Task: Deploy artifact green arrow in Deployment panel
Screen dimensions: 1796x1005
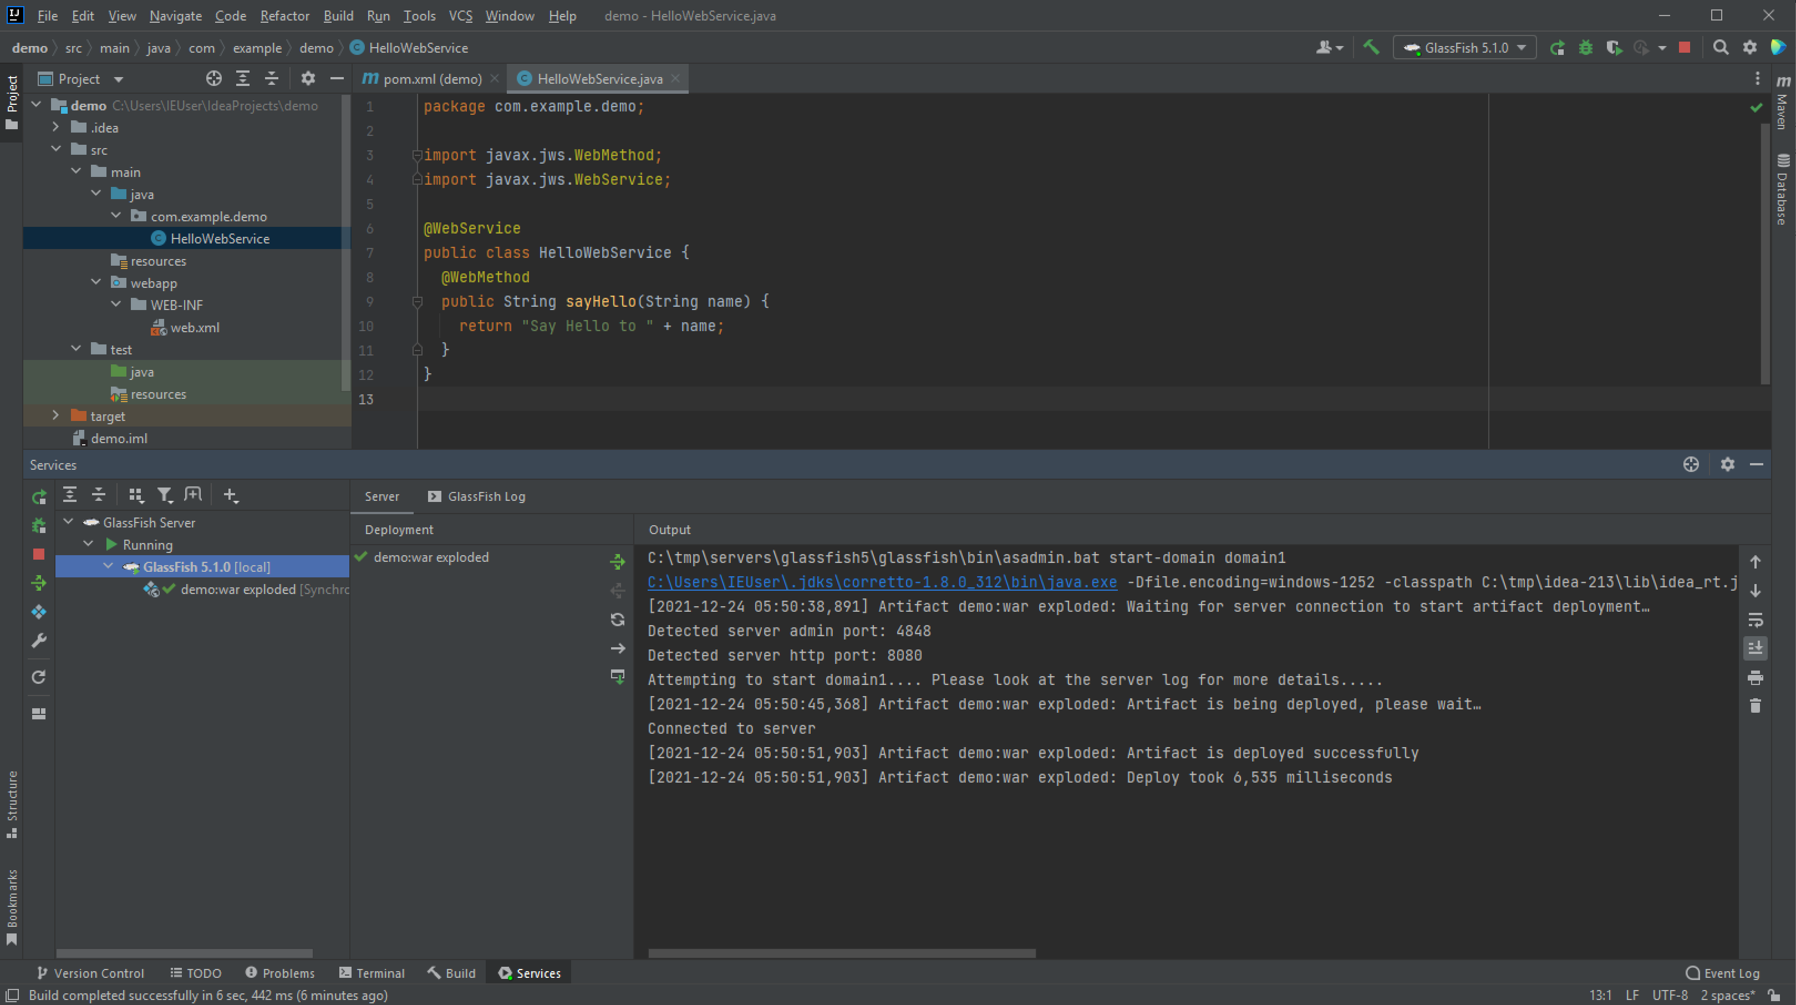Action: click(618, 561)
